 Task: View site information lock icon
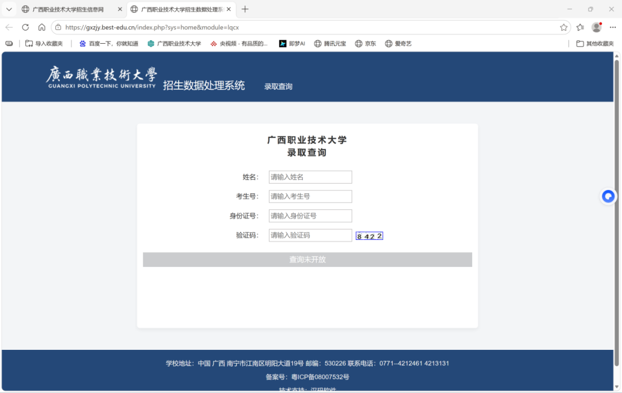coord(58,28)
